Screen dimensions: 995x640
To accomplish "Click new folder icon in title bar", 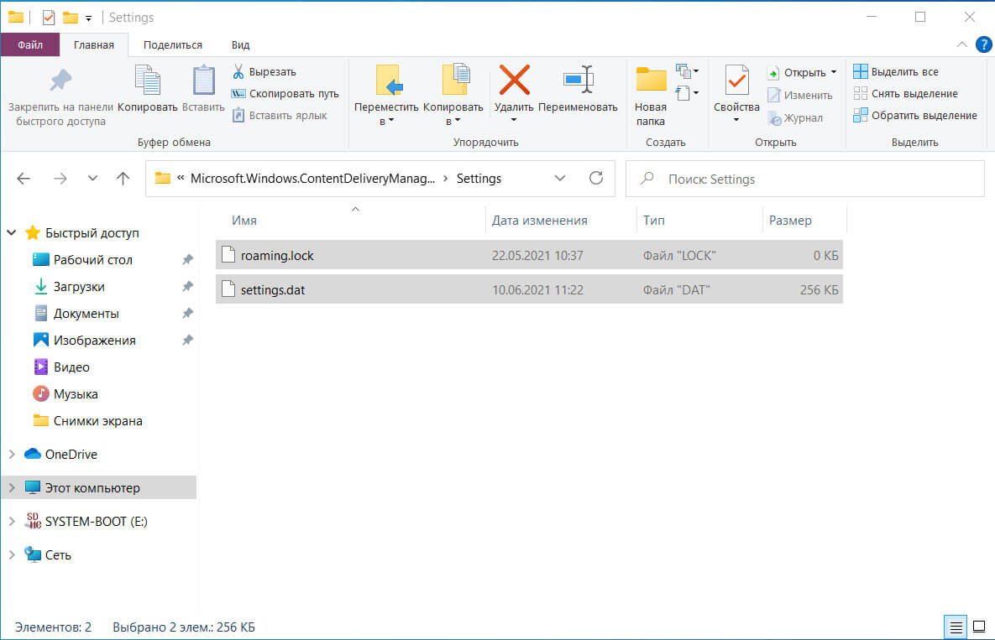I will tap(71, 17).
